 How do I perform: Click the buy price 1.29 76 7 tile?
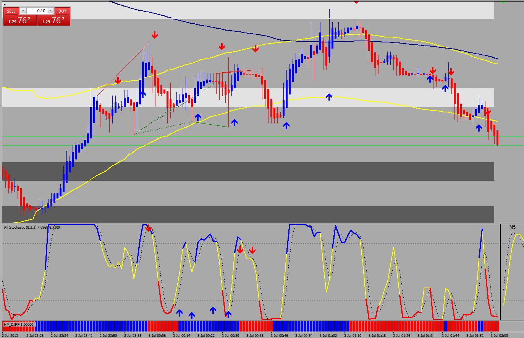pos(54,20)
